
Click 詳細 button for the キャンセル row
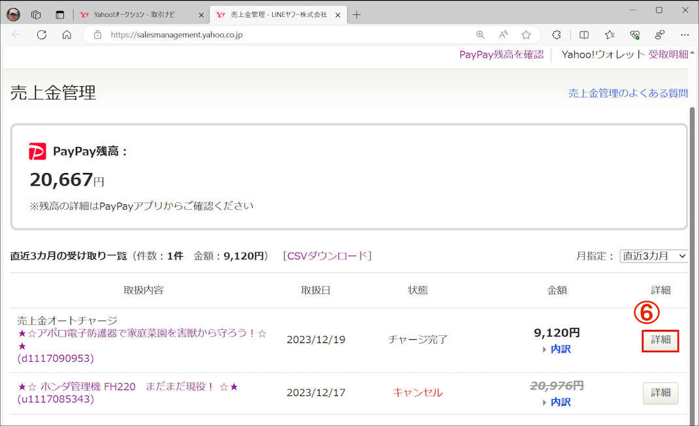pos(660,393)
